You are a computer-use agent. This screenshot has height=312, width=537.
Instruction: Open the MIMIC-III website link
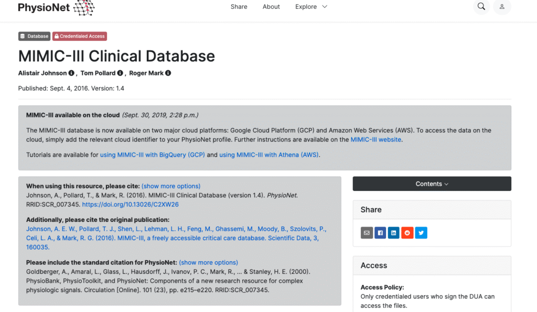point(375,140)
